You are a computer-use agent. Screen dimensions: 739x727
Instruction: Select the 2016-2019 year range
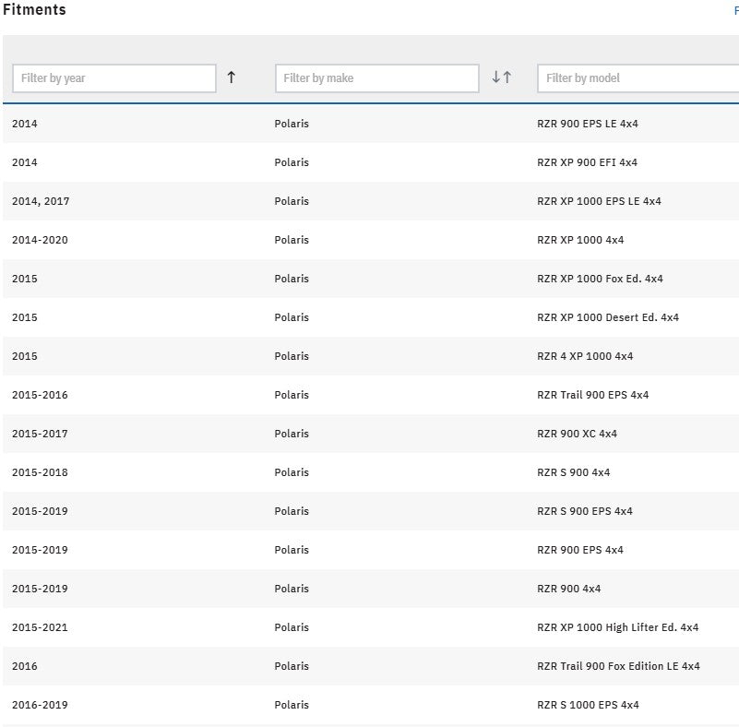(x=40, y=705)
